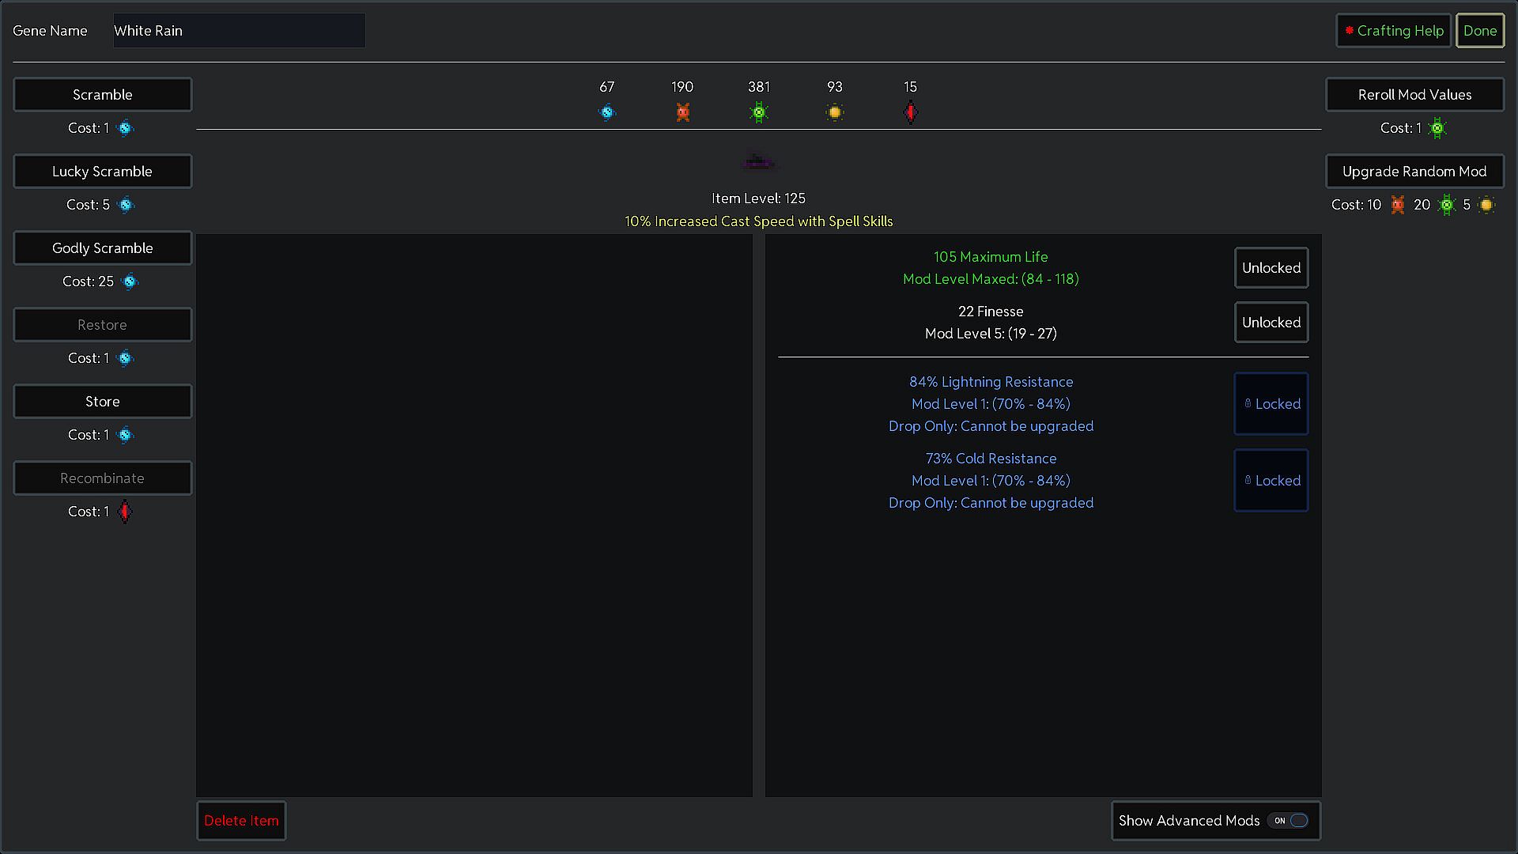
Task: Click the green icon under Reroll Mod Values
Action: tap(1437, 128)
